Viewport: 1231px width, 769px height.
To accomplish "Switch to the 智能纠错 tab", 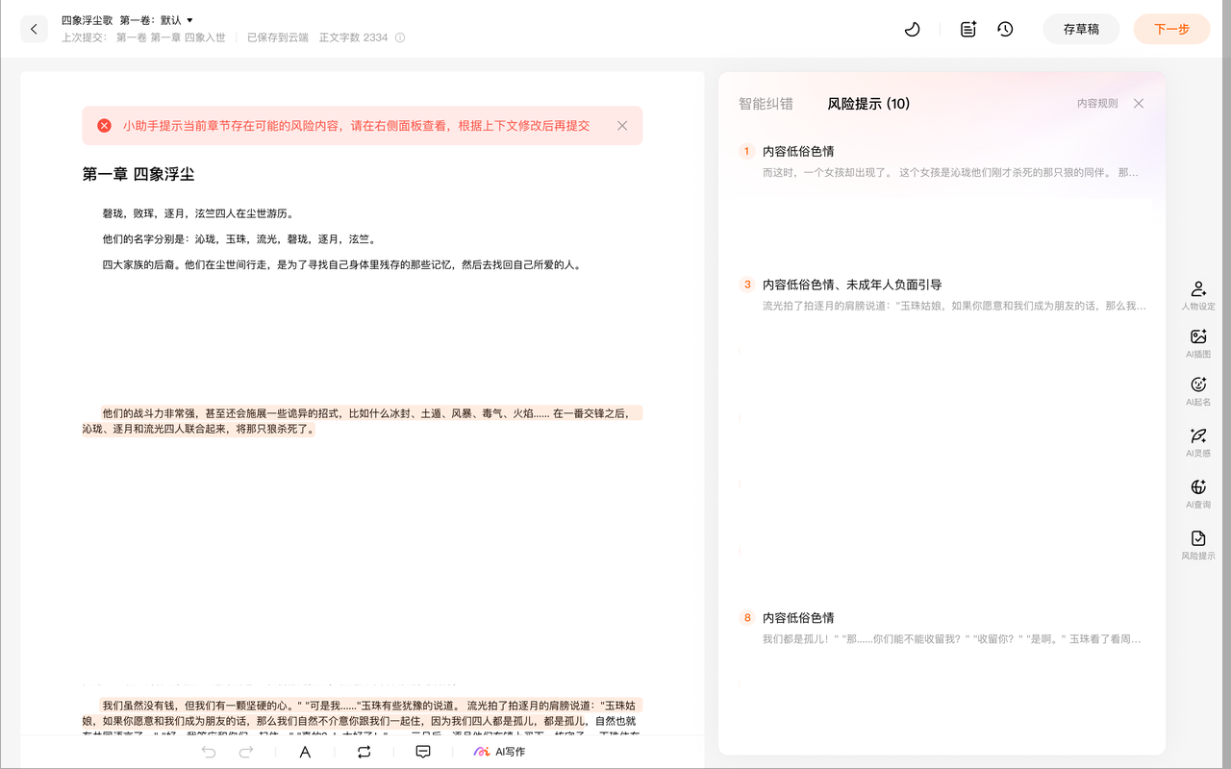I will pos(766,104).
